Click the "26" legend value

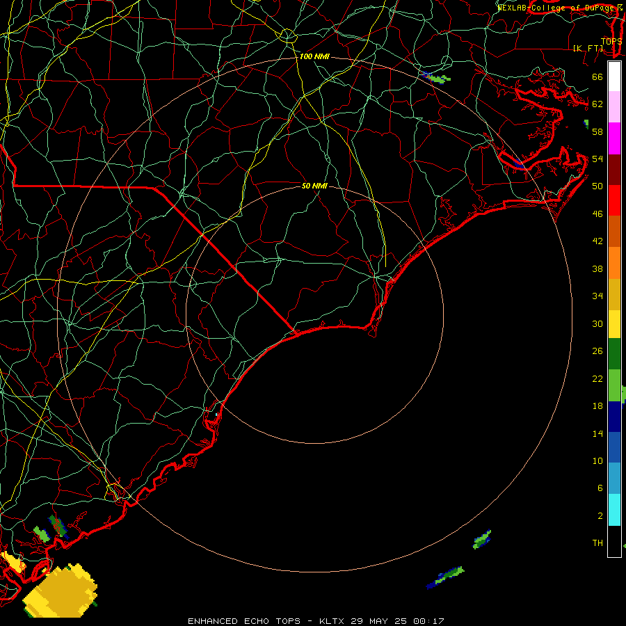pos(597,351)
